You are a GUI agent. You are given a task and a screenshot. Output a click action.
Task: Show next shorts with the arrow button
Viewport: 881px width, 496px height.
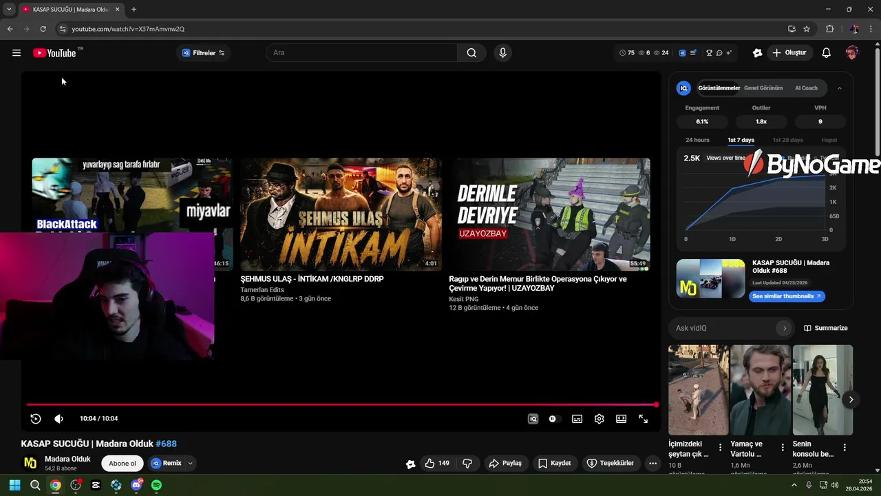851,400
